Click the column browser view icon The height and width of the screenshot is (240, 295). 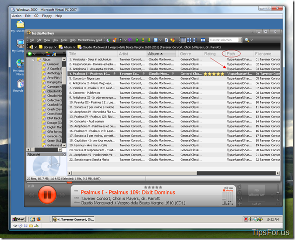pyautogui.click(x=203, y=40)
